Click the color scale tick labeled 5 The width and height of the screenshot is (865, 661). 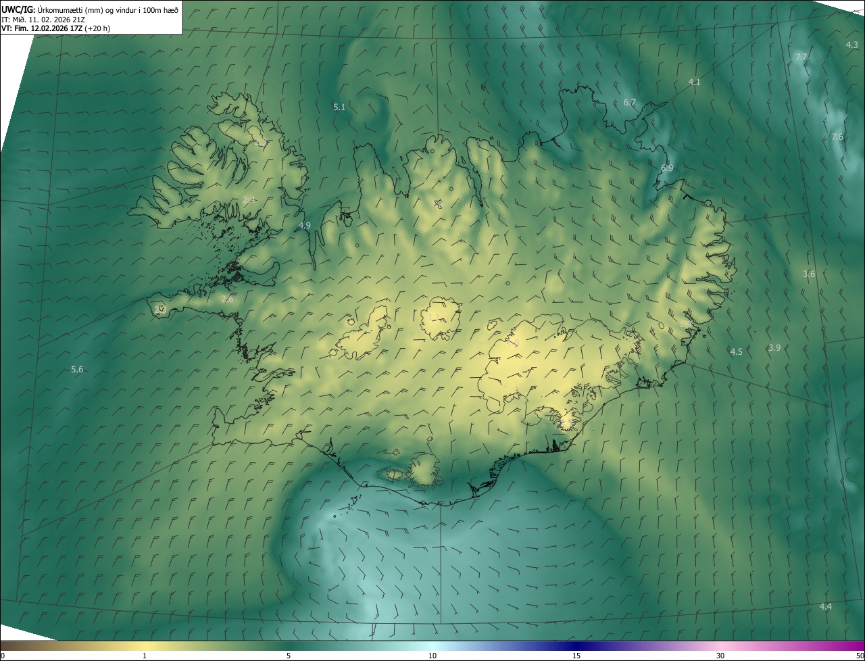point(289,656)
